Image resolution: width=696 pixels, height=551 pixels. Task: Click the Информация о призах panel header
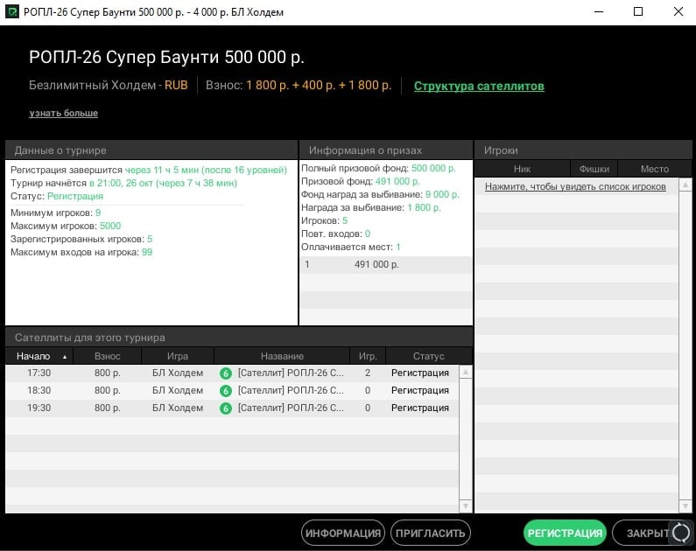386,150
